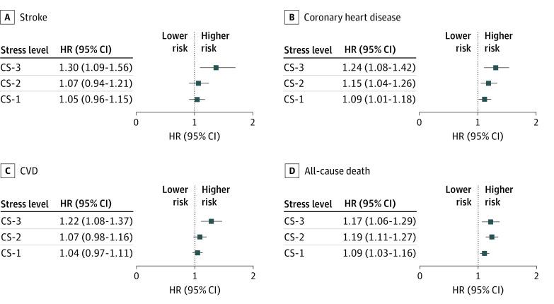Click the CS-2 square marker in All-cause death plot
Screen dimensions: 554x304
coord(491,237)
